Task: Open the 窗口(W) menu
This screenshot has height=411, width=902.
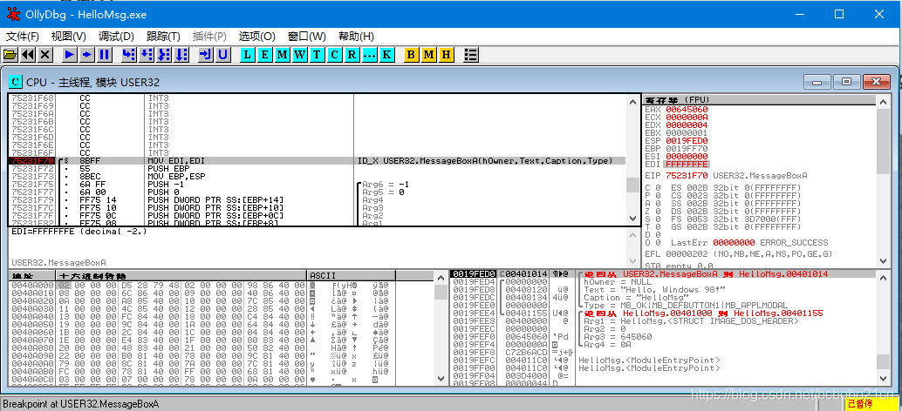Action: click(306, 37)
